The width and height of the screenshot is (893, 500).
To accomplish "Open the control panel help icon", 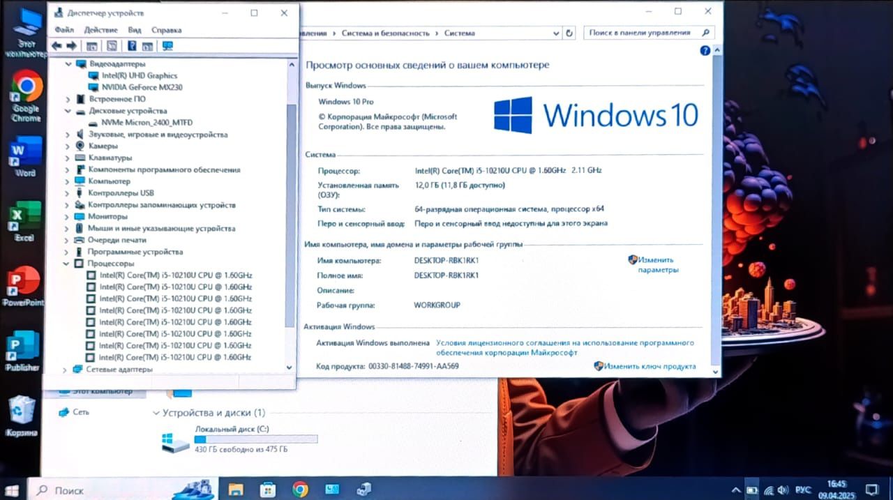I will pos(705,51).
